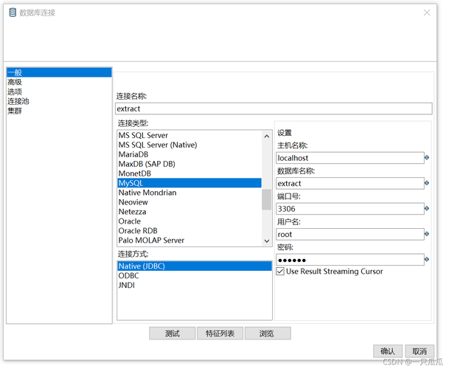Image resolution: width=449 pixels, height=369 pixels.
Task: Cancel with the 取消 button
Action: tap(420, 351)
